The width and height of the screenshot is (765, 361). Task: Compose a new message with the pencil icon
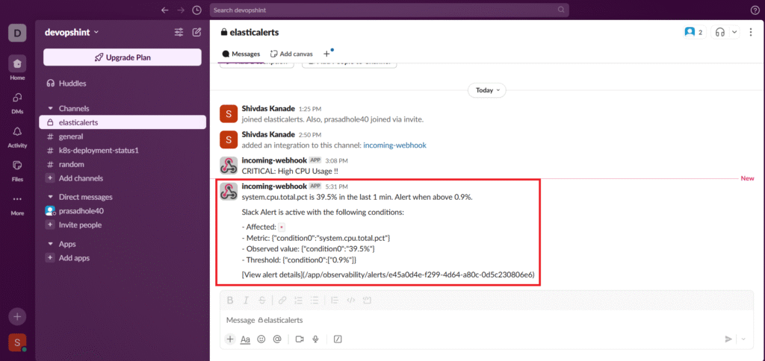196,32
